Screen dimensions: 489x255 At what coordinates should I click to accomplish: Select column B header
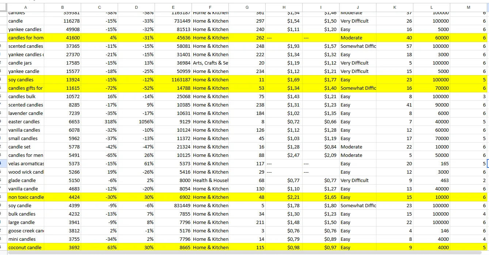click(x=62, y=8)
